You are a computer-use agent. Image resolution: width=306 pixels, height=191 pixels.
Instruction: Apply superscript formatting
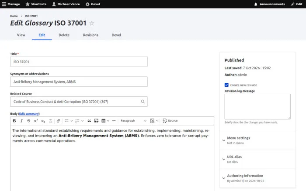tap(36, 121)
